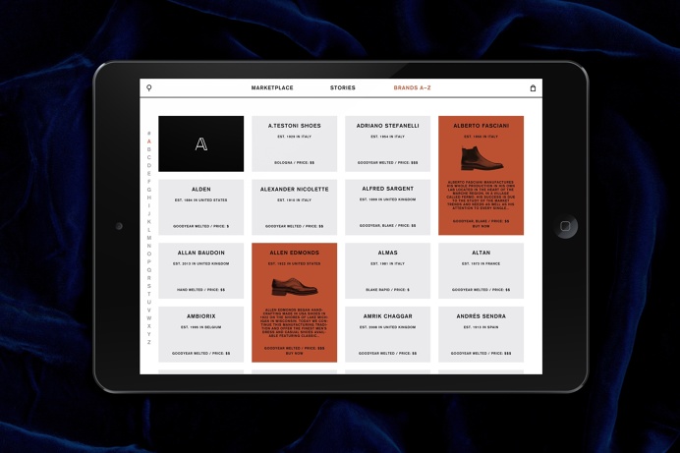Viewport: 680px width, 453px height.
Task: Jump to letter N in alphabet index
Action: 148,246
